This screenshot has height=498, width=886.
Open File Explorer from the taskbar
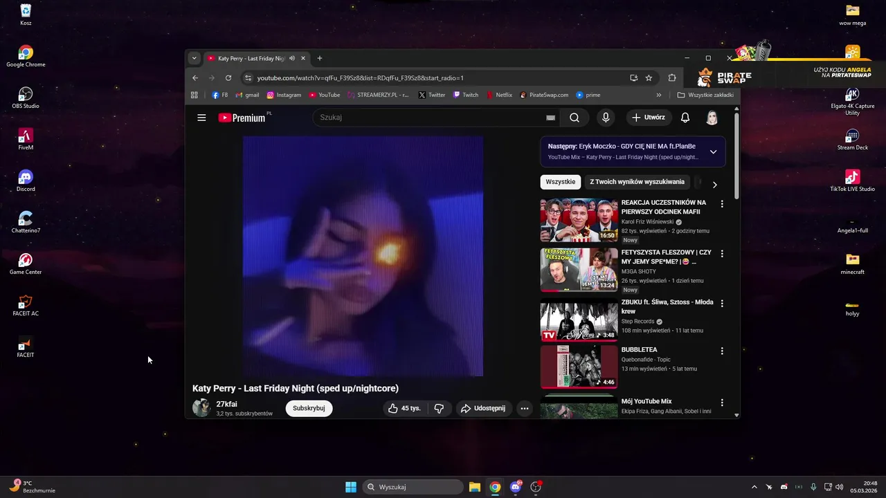pyautogui.click(x=474, y=487)
